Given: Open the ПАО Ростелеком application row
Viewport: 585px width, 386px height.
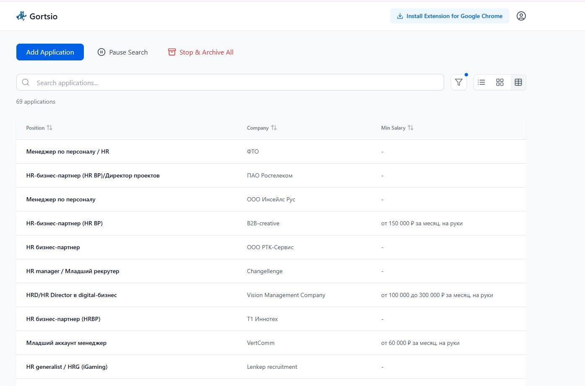Looking at the screenshot, I should click(x=270, y=175).
